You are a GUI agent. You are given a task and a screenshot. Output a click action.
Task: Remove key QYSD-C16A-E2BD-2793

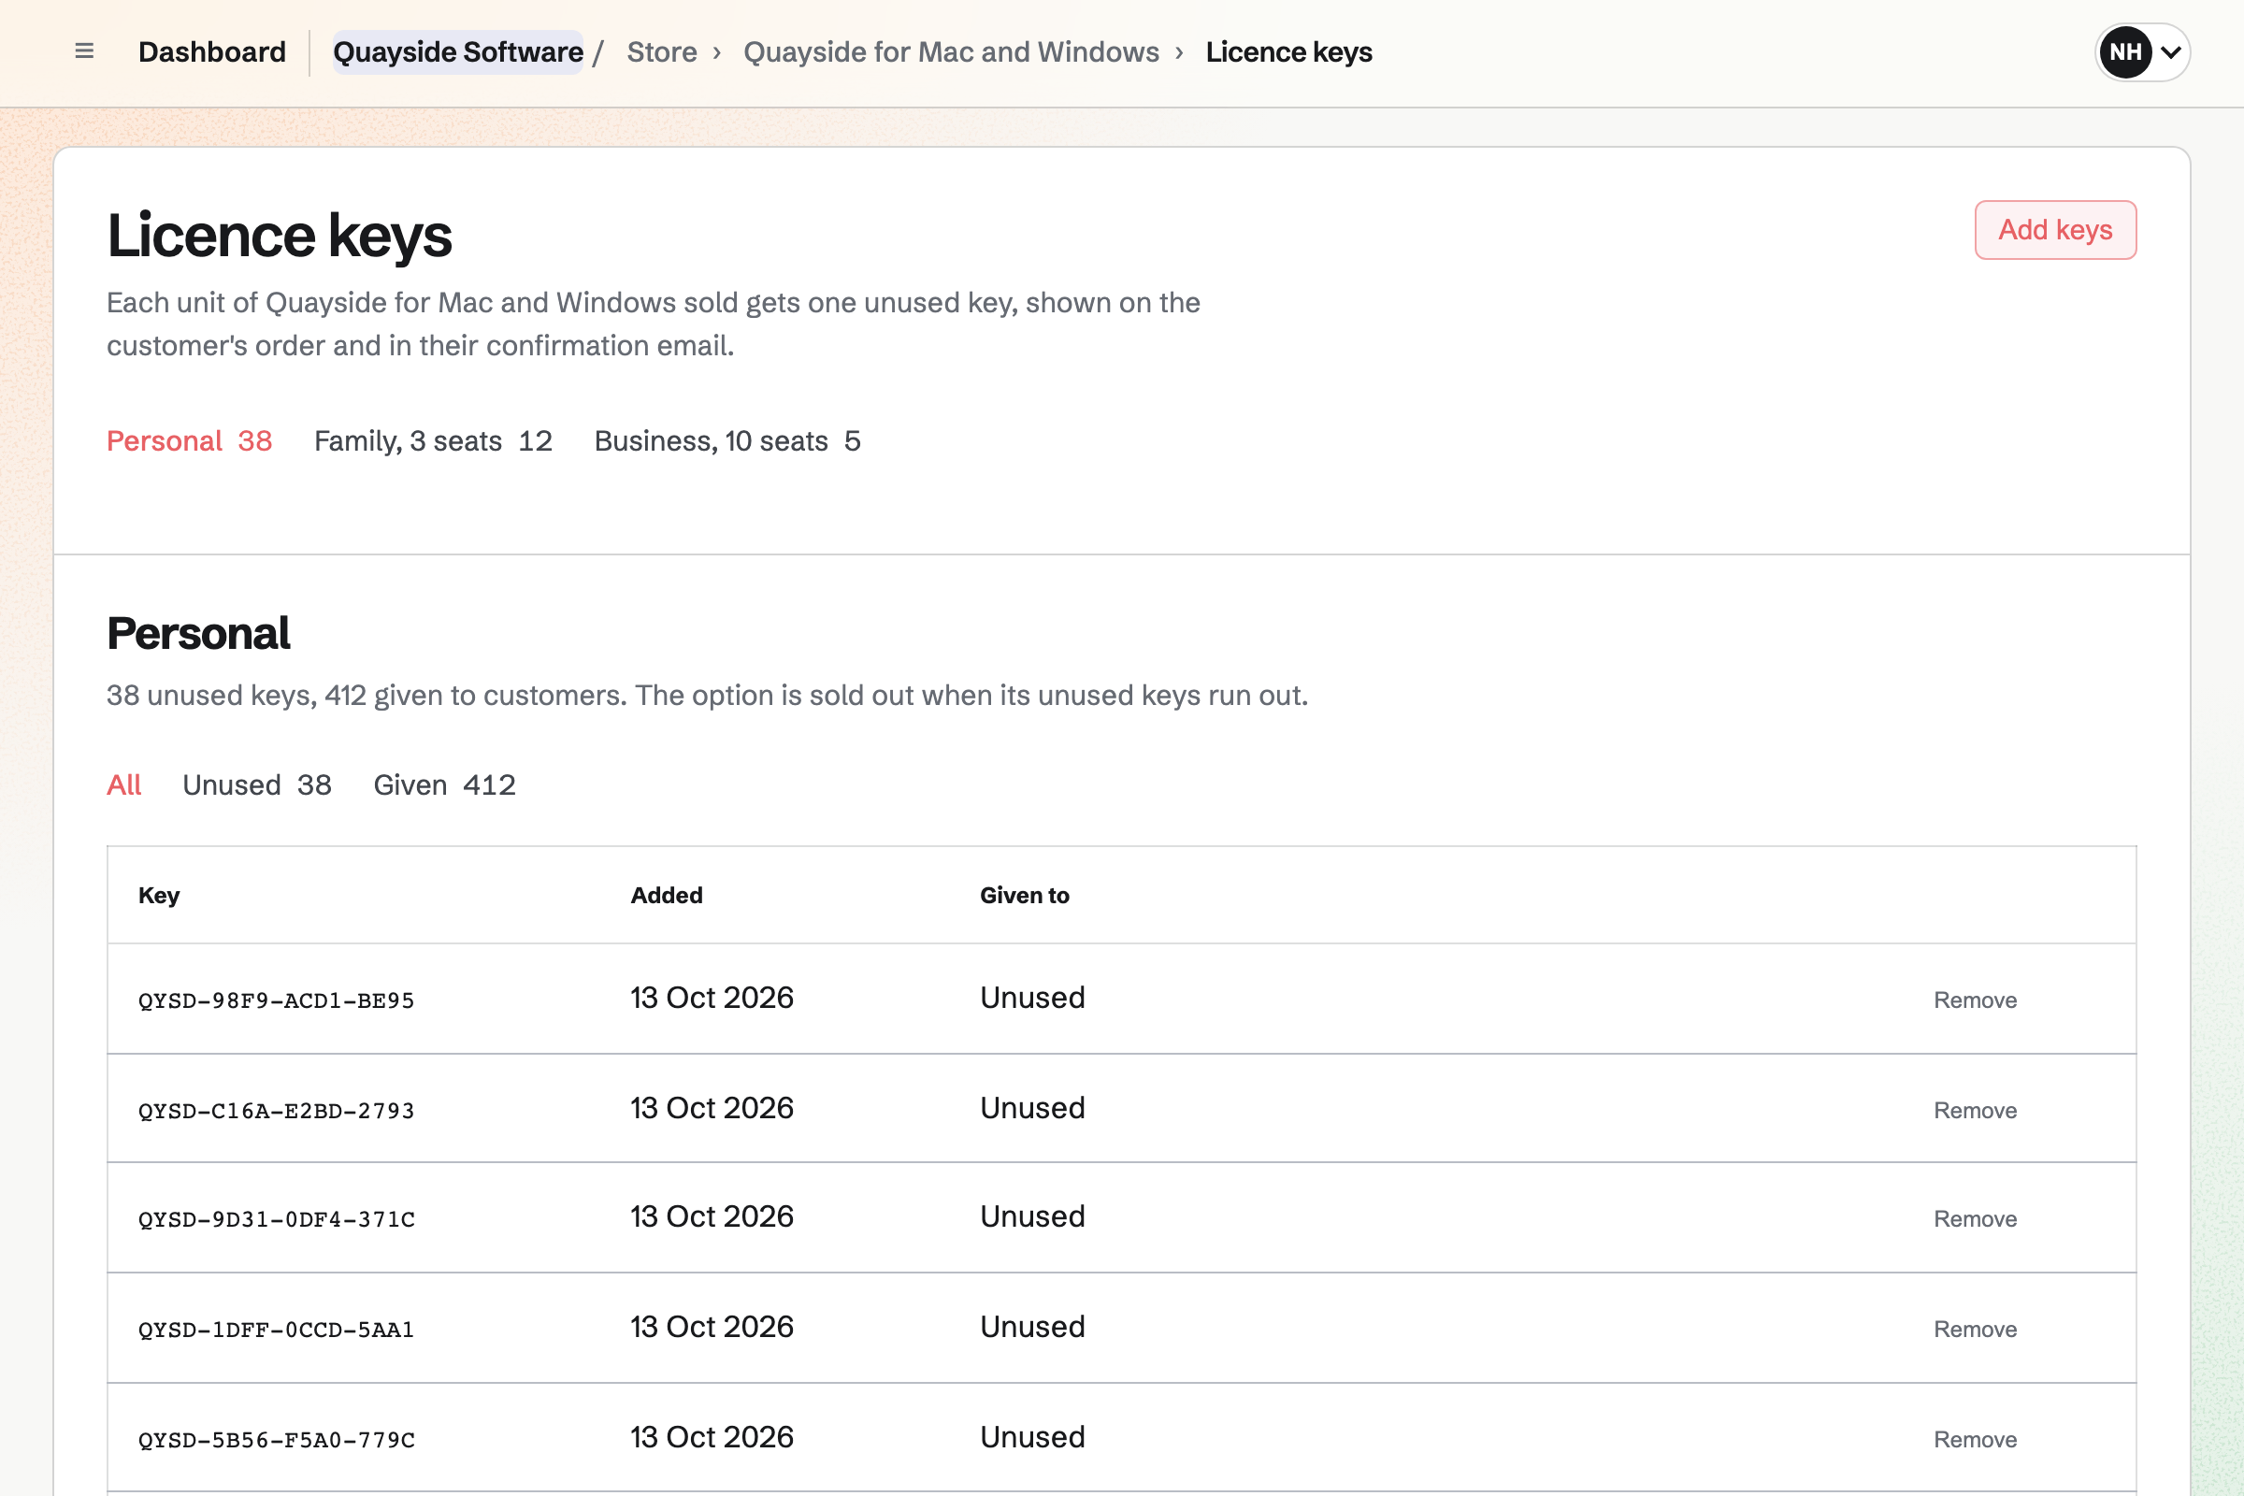click(x=1975, y=1111)
